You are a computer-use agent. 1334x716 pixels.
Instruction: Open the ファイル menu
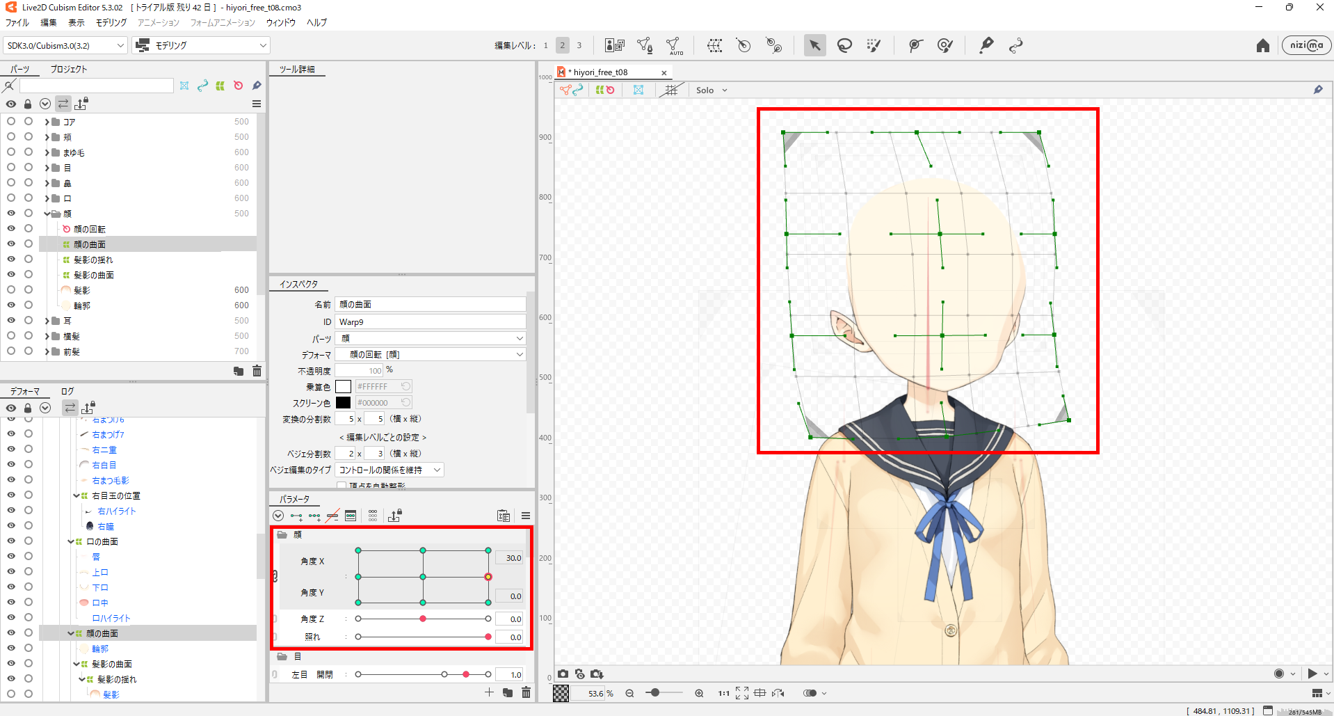click(17, 22)
